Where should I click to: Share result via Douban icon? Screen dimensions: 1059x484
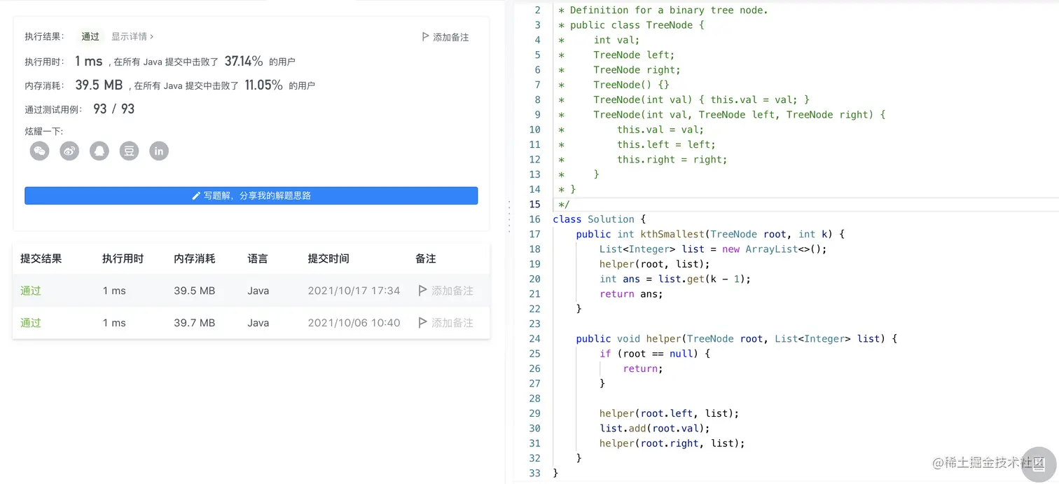click(x=129, y=151)
